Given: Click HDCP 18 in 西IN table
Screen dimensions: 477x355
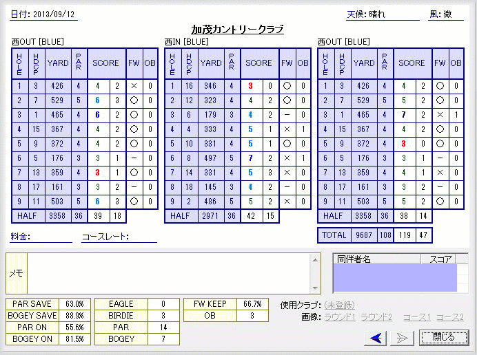Looking at the screenshot, I should coord(190,186).
